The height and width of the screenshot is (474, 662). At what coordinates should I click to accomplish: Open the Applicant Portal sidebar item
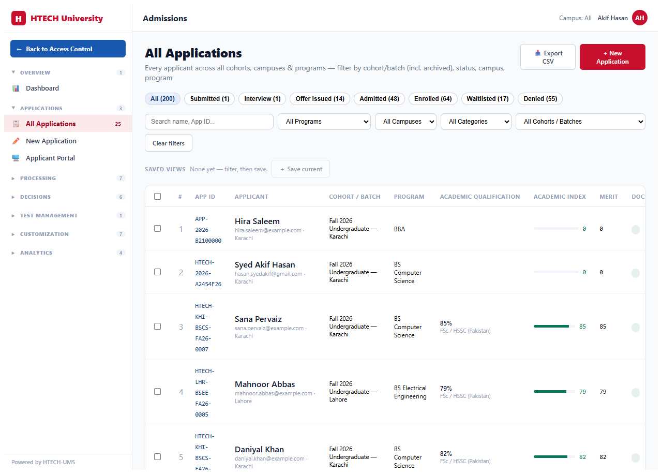(x=68, y=158)
